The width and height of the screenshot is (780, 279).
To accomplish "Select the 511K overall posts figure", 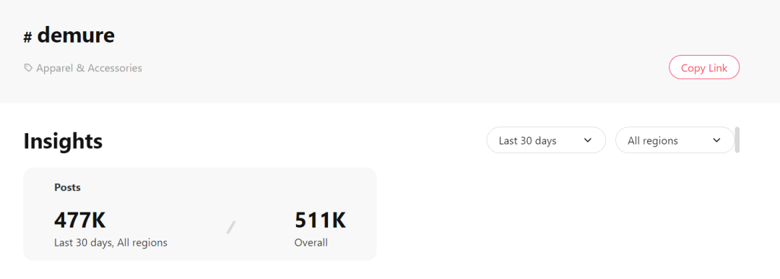I will 320,220.
